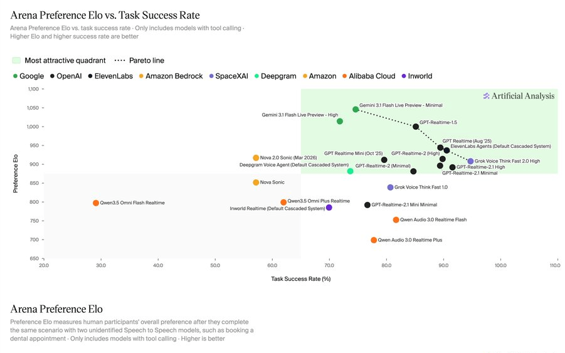This screenshot has width=565, height=353.
Task: Select the GPT-Realtime-1.5 data point
Action: (x=416, y=127)
